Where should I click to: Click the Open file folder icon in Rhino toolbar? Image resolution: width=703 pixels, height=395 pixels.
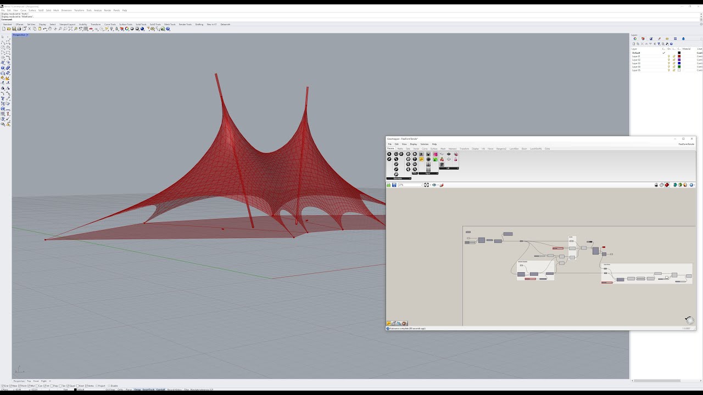point(9,29)
